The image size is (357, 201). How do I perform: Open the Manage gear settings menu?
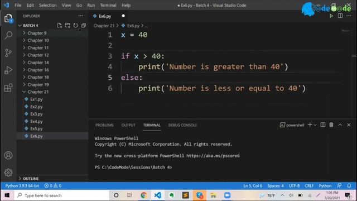pyautogui.click(x=8, y=173)
